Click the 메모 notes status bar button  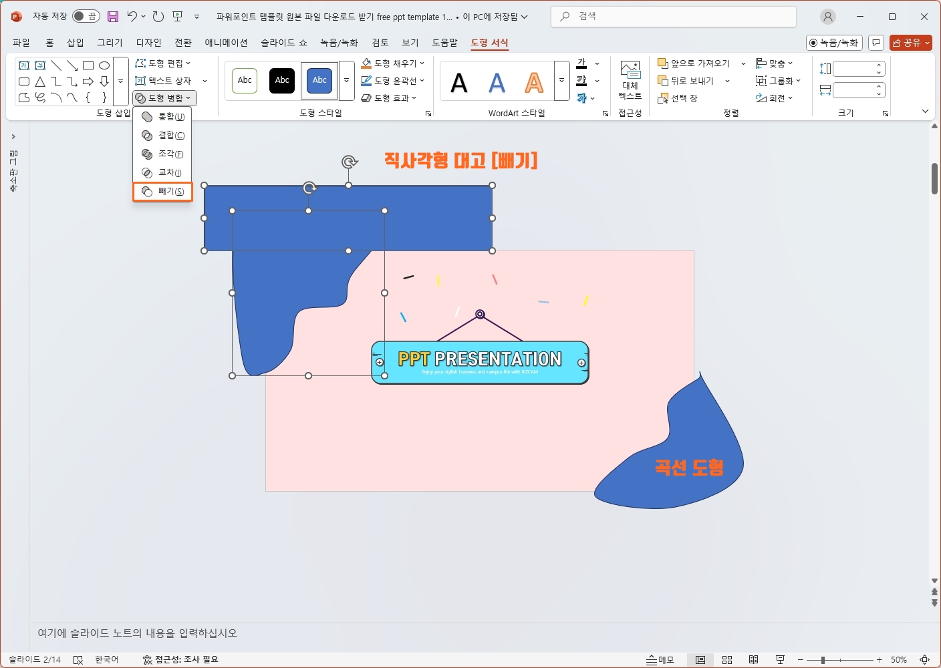pos(660,660)
